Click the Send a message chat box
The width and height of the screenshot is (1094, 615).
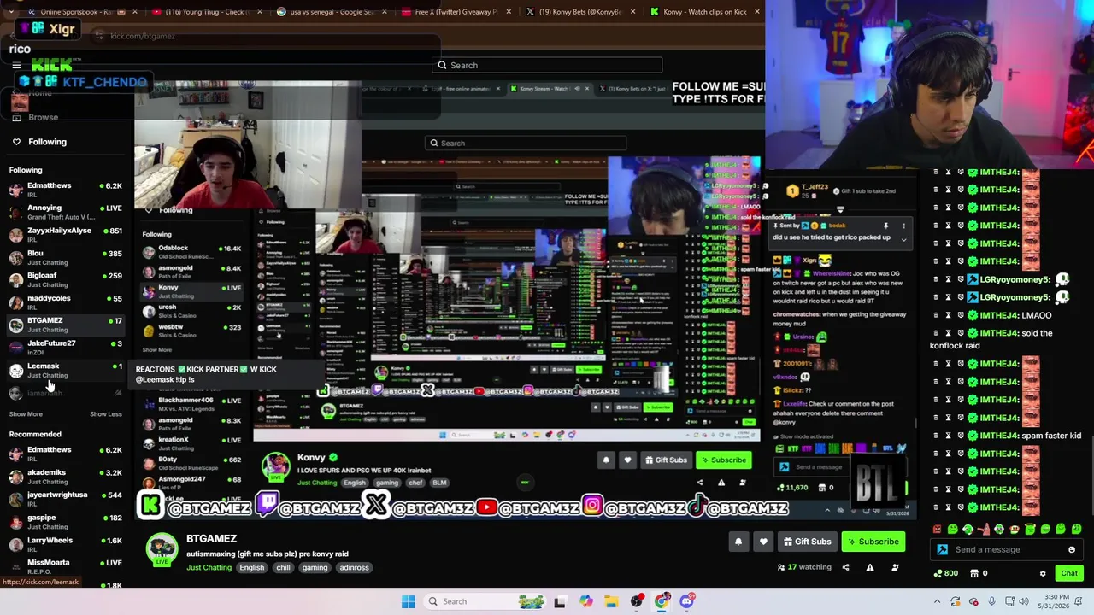[x=1005, y=550]
